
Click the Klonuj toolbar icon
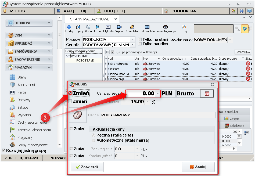click(x=88, y=27)
